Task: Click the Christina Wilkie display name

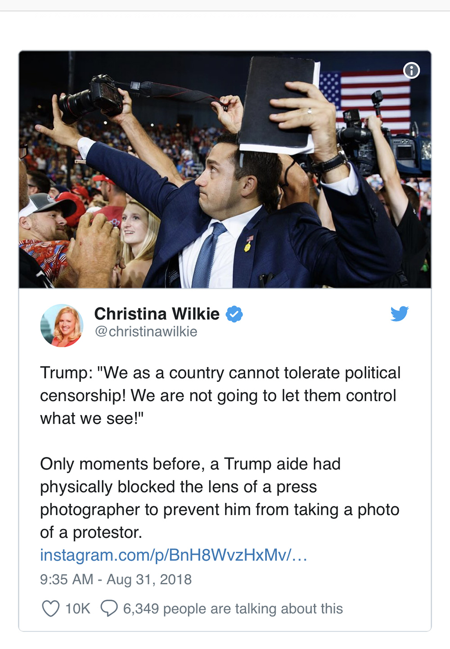Action: coord(157,313)
